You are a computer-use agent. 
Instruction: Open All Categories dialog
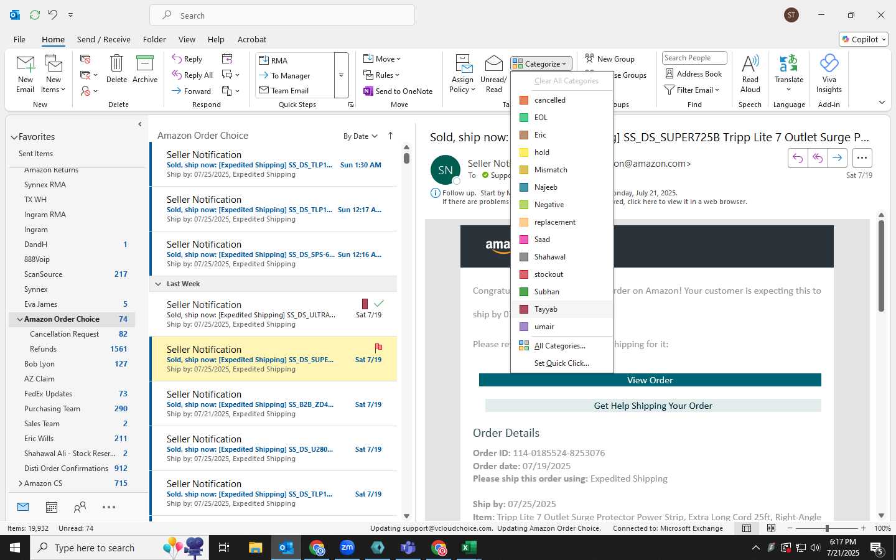coord(562,346)
